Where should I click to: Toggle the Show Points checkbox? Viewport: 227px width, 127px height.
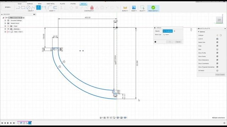click(x=217, y=56)
